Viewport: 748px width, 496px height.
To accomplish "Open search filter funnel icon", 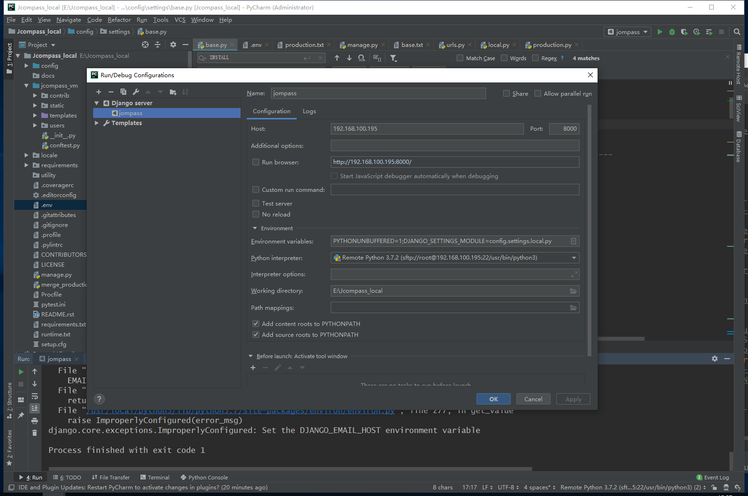I will (393, 58).
